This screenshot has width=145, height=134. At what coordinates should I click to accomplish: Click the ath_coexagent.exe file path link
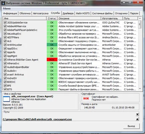click(x=37, y=119)
